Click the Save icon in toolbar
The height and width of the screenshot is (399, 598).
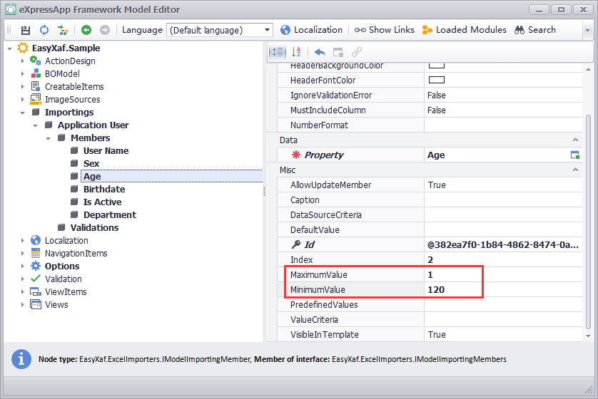26,30
